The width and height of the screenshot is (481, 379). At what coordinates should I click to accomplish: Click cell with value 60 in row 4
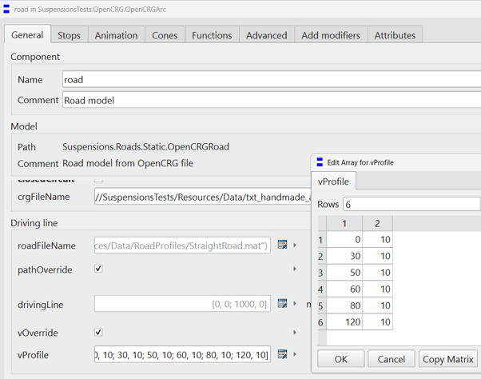click(x=344, y=289)
